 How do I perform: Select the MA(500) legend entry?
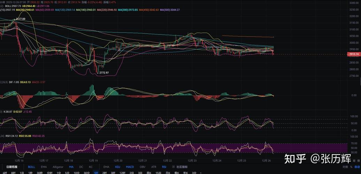170,10
